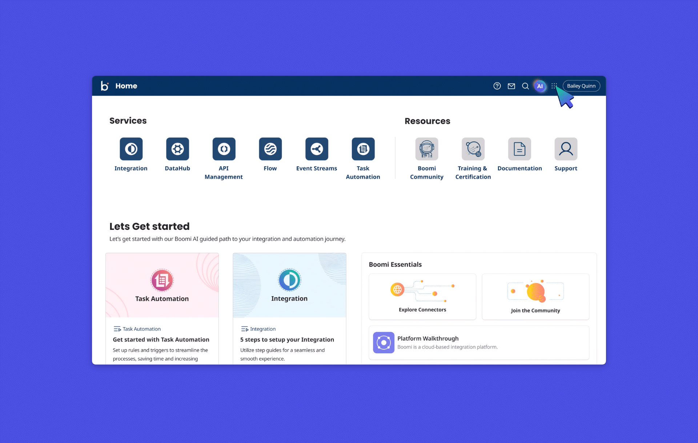Click the Event Streams label text
Screen dimensions: 698x443
coord(317,168)
